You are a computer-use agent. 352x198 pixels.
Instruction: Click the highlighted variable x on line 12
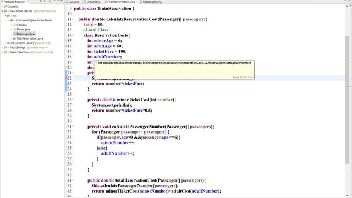pyautogui.click(x=92, y=24)
